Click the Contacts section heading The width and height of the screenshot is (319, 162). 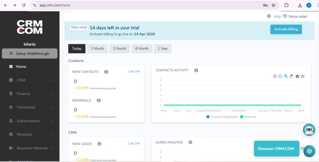click(76, 61)
